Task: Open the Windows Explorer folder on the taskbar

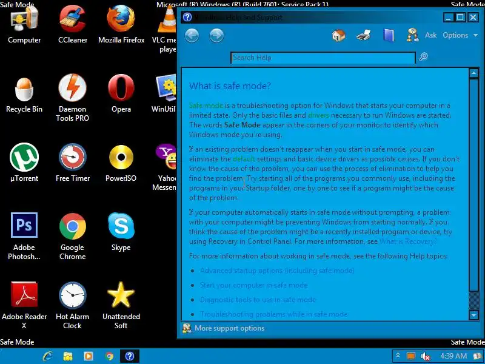Action: 67,356
